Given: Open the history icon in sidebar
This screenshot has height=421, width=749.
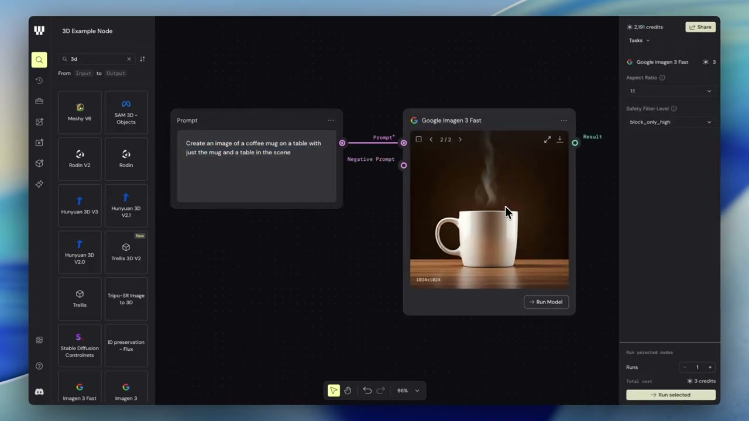Looking at the screenshot, I should (39, 80).
